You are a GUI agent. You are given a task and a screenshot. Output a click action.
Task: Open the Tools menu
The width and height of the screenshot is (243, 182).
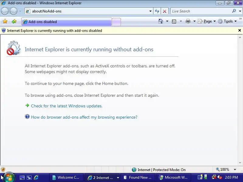pyautogui.click(x=227, y=21)
